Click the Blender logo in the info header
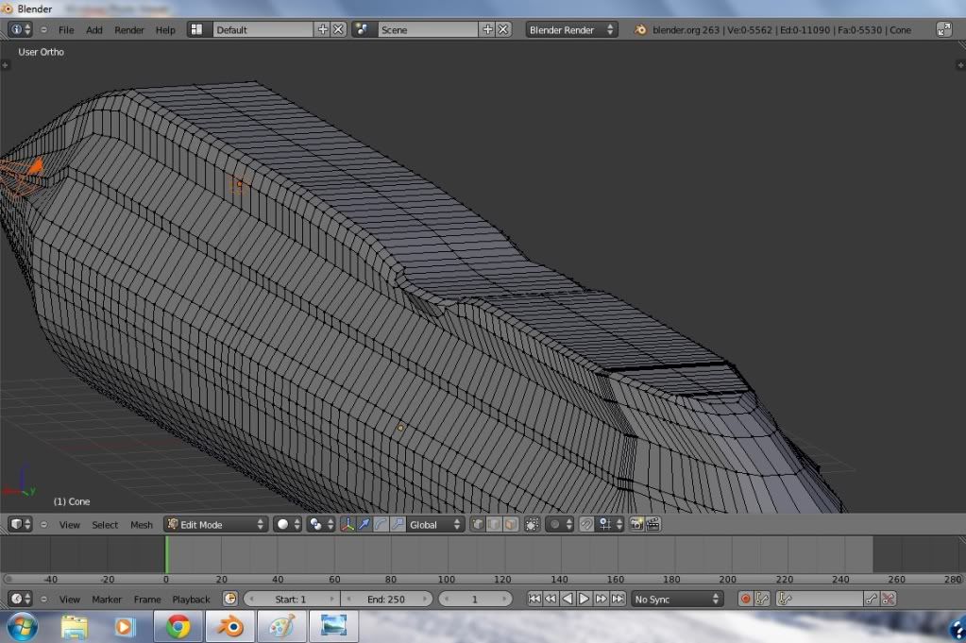This screenshot has height=643, width=966. 641,29
